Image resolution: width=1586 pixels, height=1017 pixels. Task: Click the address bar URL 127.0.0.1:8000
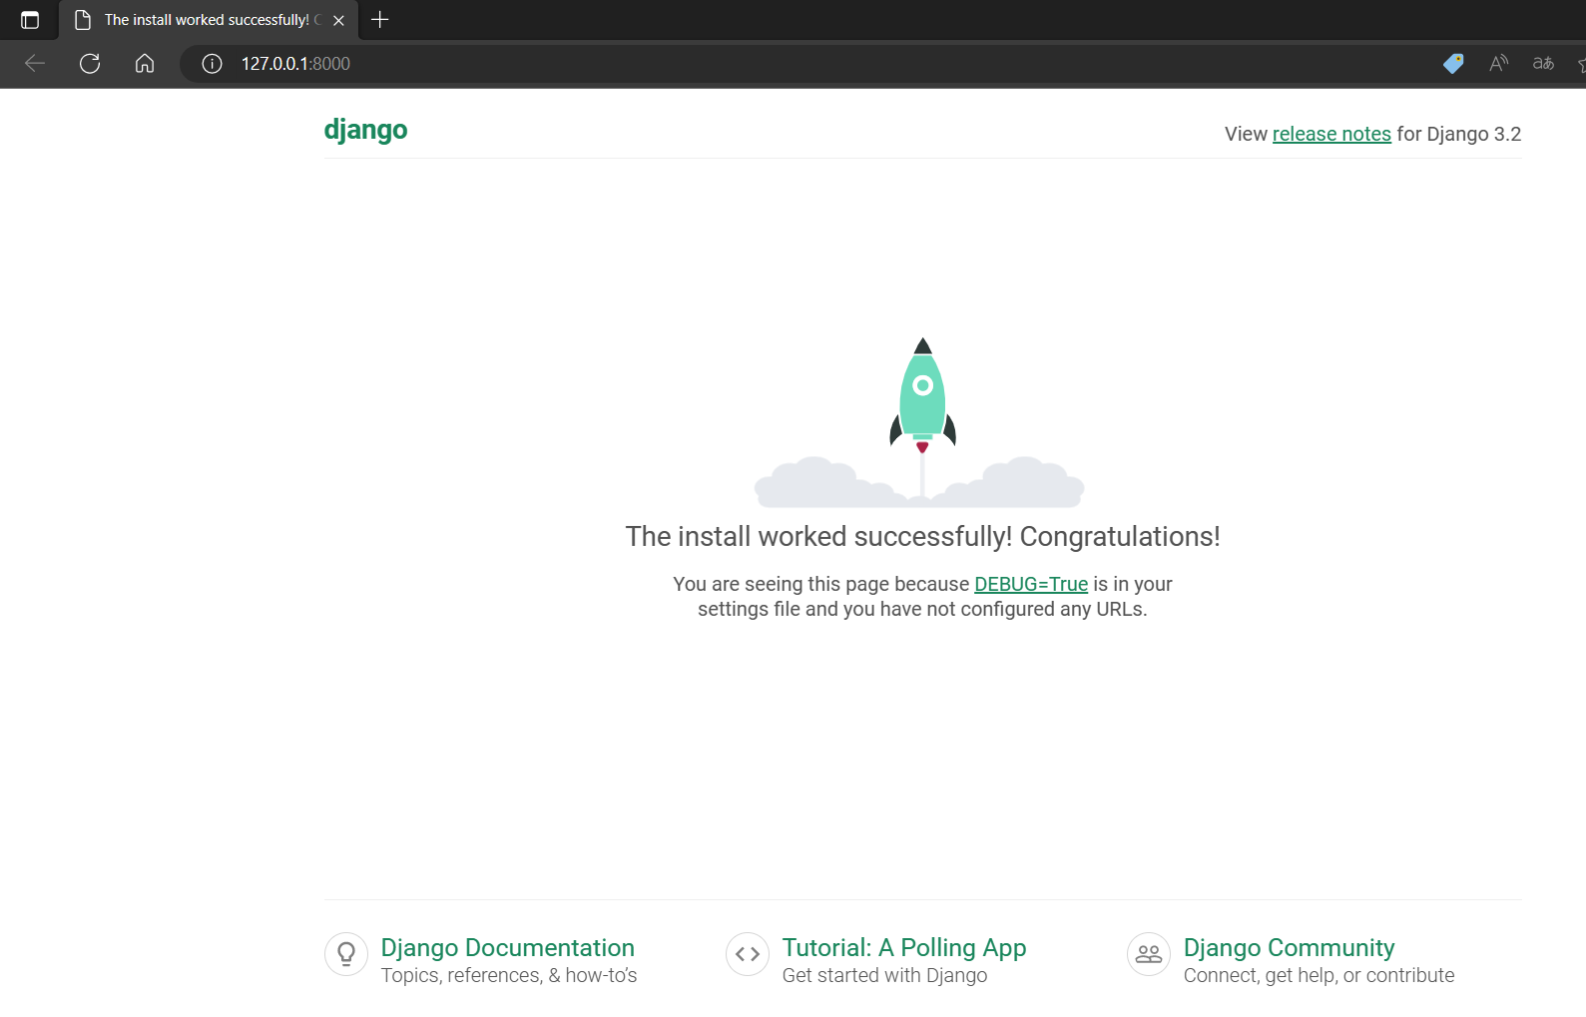(x=295, y=64)
